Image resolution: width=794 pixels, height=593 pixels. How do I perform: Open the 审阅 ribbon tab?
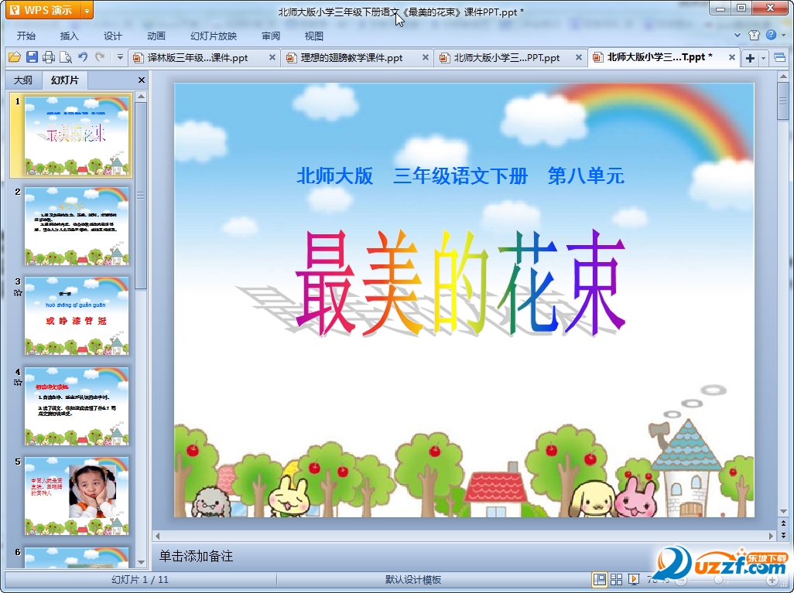(271, 36)
